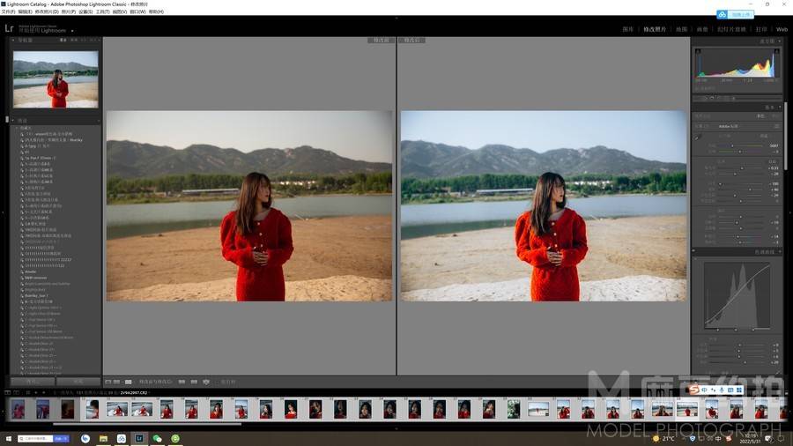The width and height of the screenshot is (793, 446).
Task: Click the Lr identity plate logo
Action: pos(9,28)
